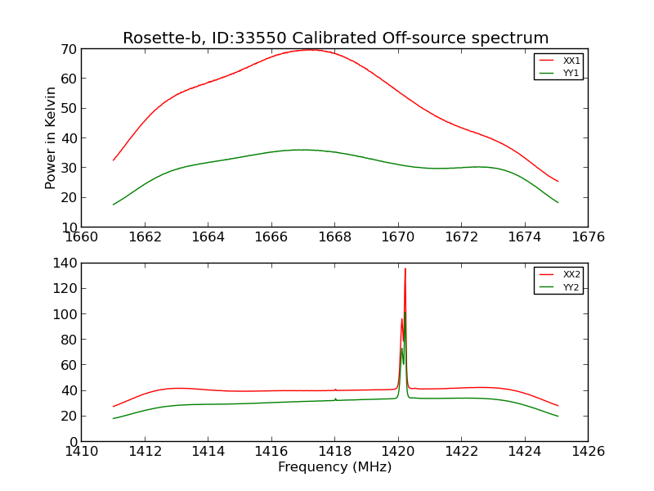Click the 'Frequency (MHz)' x-axis label
The width and height of the screenshot is (654, 491).
(x=335, y=466)
